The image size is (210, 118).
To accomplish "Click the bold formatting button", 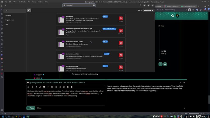I will click(x=32, y=87).
